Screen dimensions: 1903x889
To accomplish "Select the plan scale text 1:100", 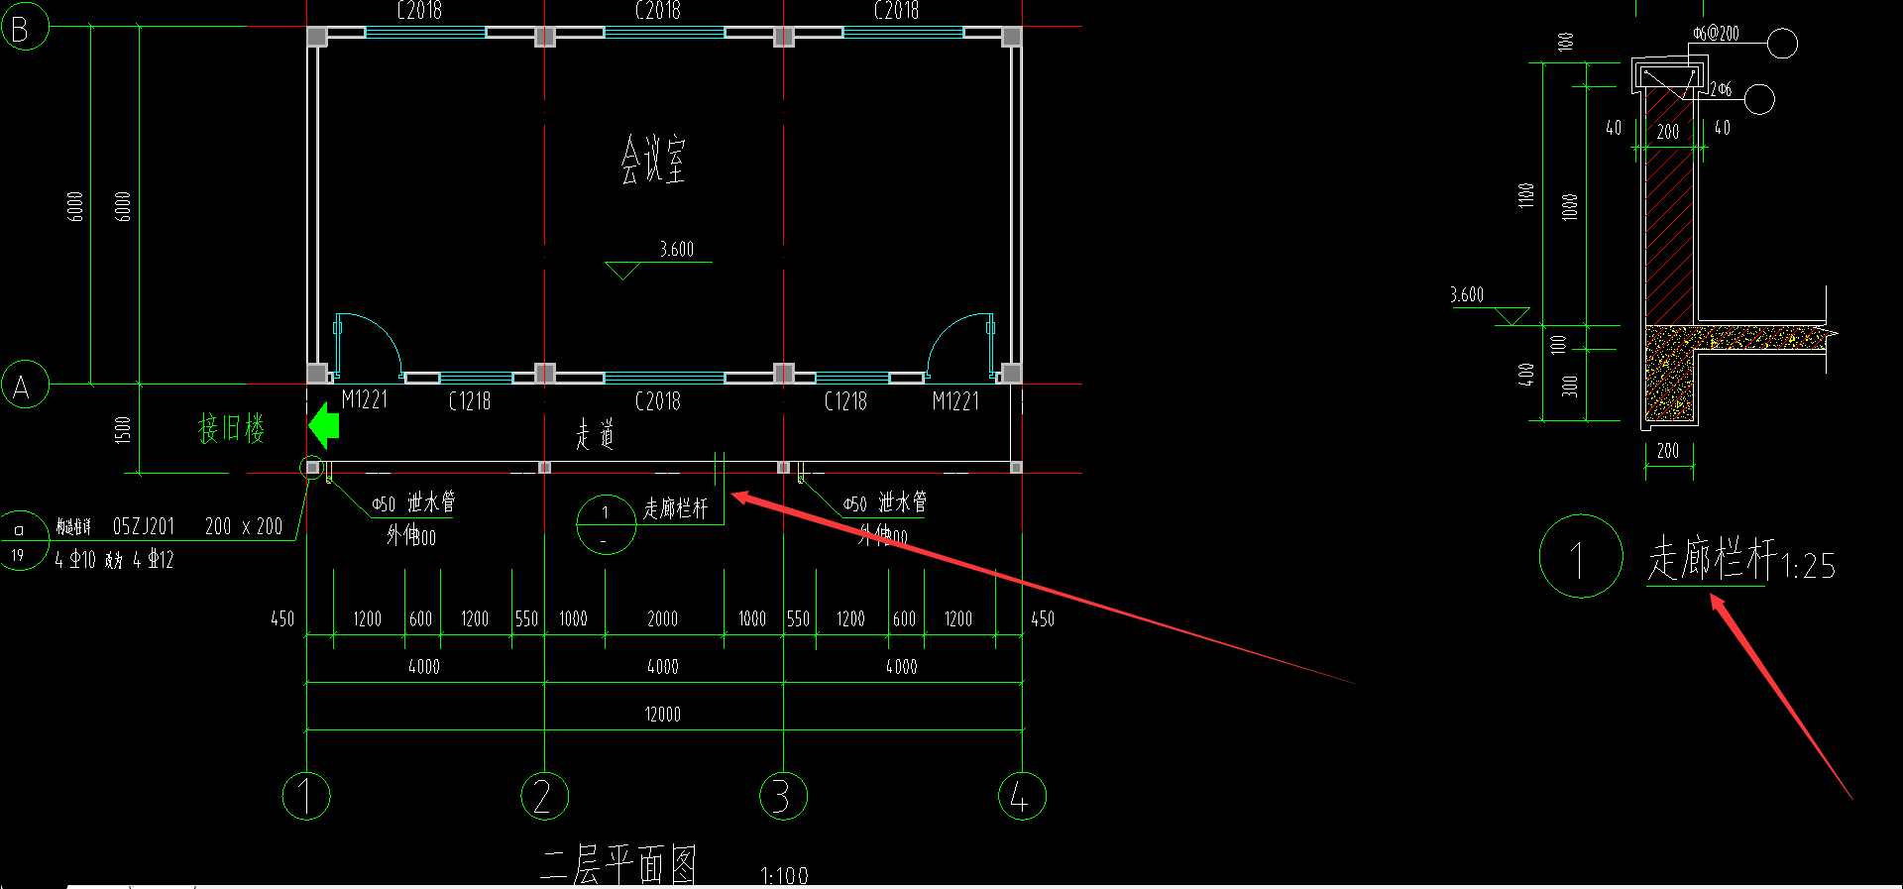I will [x=784, y=875].
